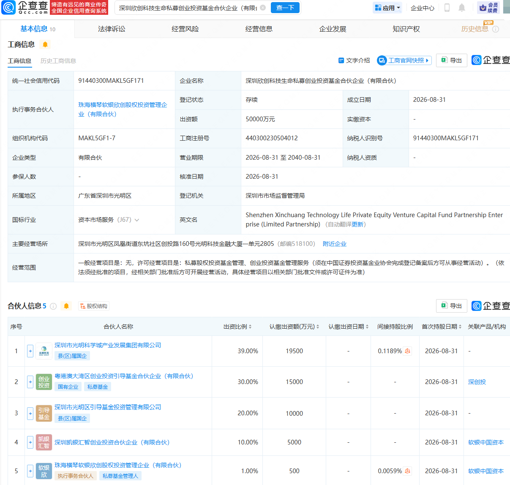Click 国有企业 tag in row 2
The width and height of the screenshot is (510, 485).
click(68, 387)
